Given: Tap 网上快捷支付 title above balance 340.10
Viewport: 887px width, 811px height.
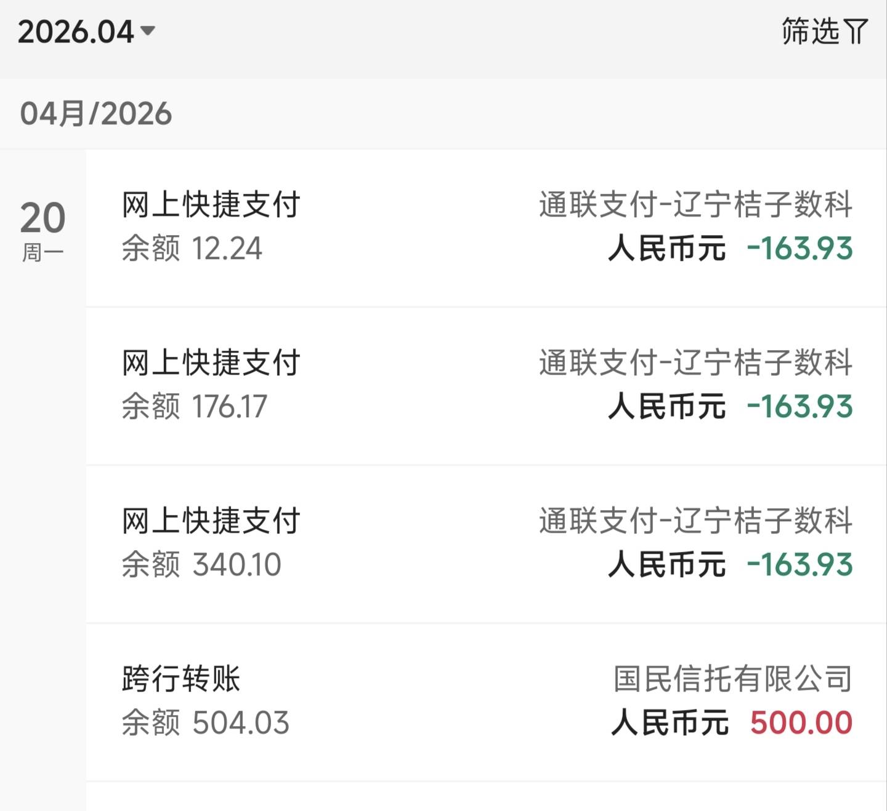Looking at the screenshot, I should [x=211, y=521].
